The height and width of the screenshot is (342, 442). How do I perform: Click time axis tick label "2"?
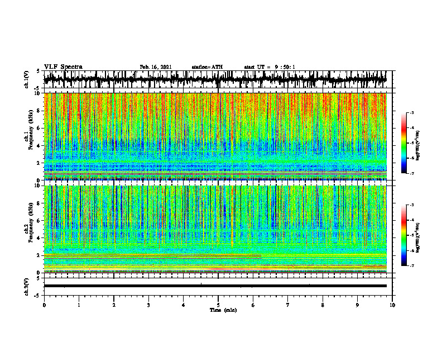[114, 305]
